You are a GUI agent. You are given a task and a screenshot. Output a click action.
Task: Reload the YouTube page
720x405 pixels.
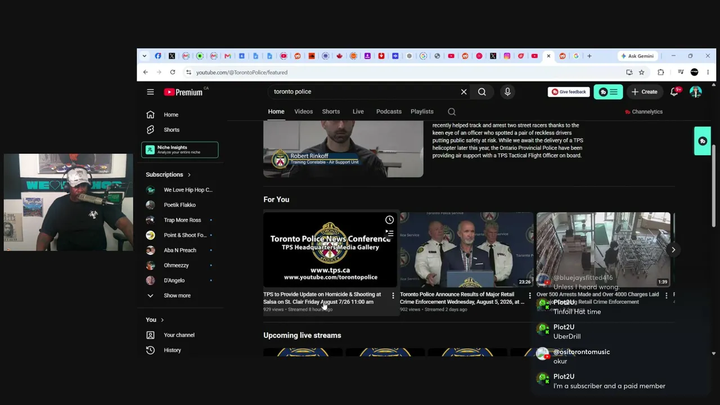pos(173,73)
